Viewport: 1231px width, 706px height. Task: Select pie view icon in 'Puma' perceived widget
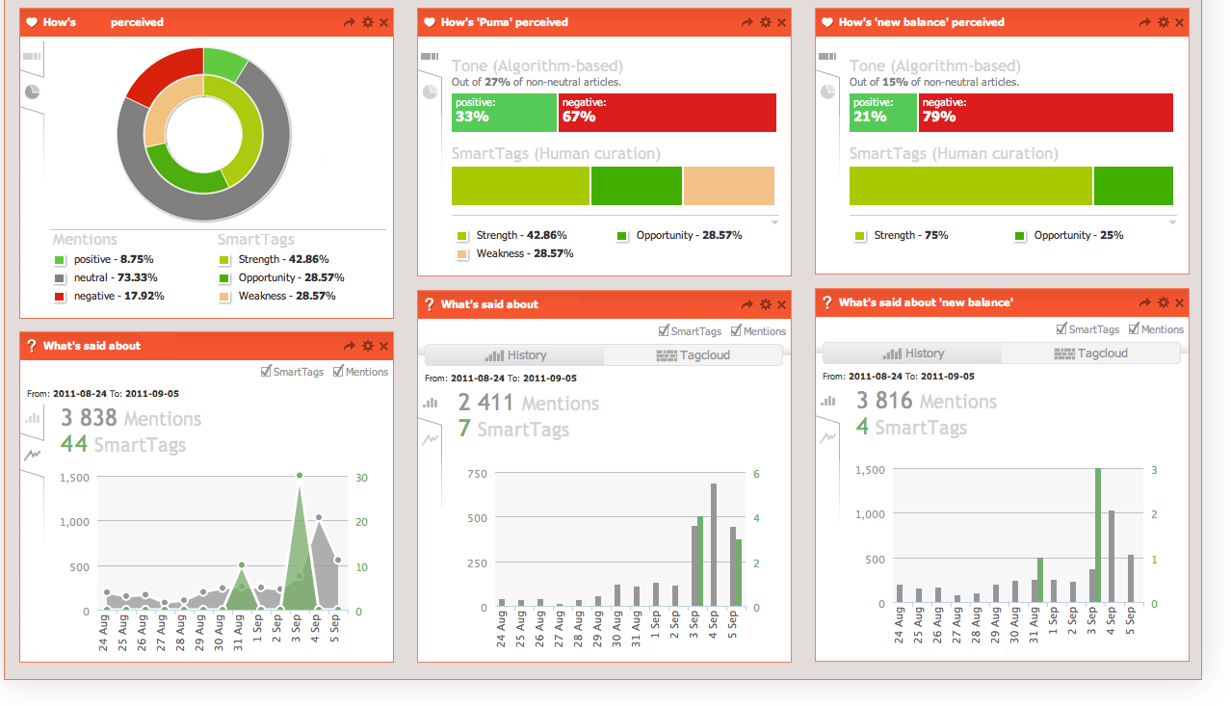pyautogui.click(x=430, y=92)
